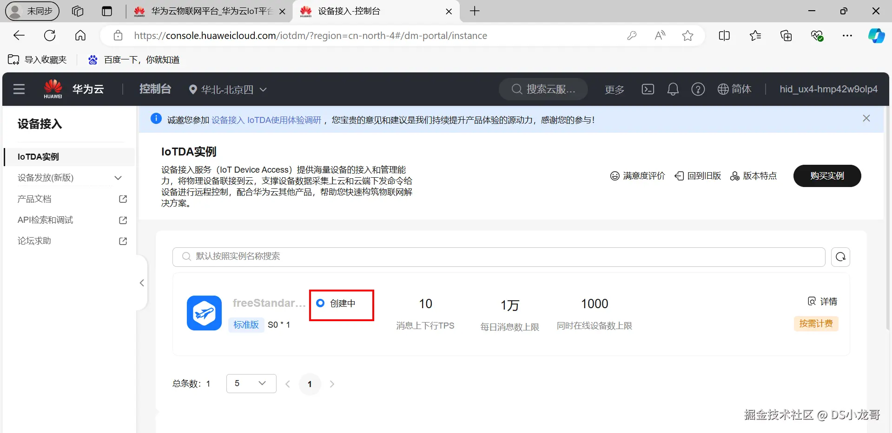Close the survey invitation banner

tap(866, 118)
